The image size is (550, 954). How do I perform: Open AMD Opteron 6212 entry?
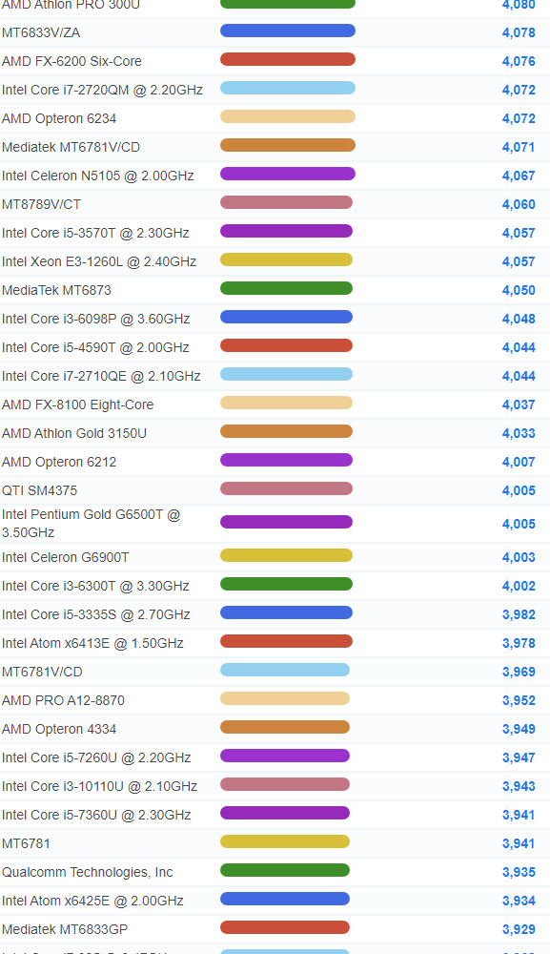pyautogui.click(x=59, y=462)
